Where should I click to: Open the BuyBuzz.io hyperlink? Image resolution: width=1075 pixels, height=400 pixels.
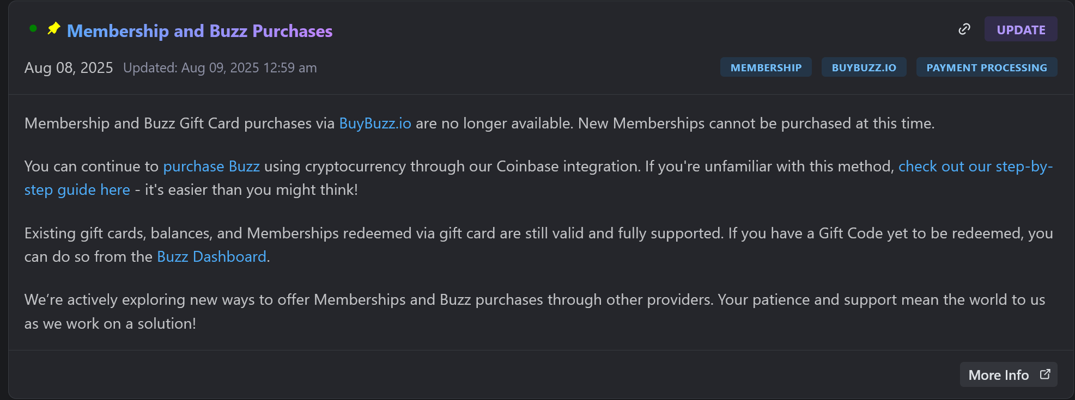[x=375, y=124]
